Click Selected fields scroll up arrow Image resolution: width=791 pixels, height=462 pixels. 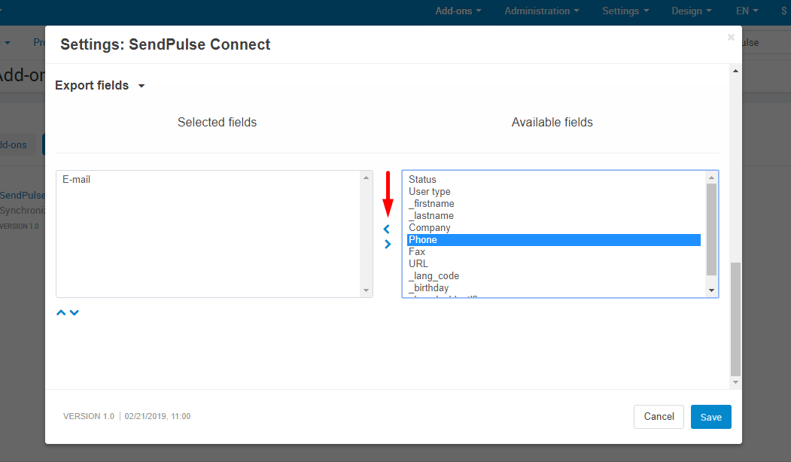[x=367, y=178]
